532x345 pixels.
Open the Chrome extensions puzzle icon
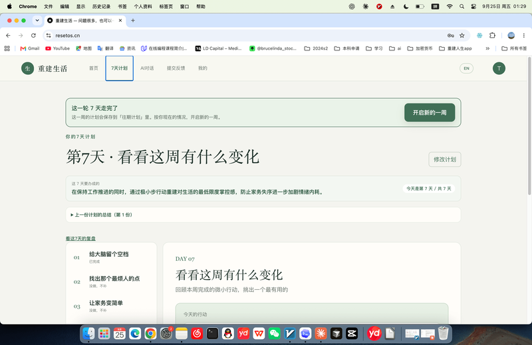tap(492, 36)
